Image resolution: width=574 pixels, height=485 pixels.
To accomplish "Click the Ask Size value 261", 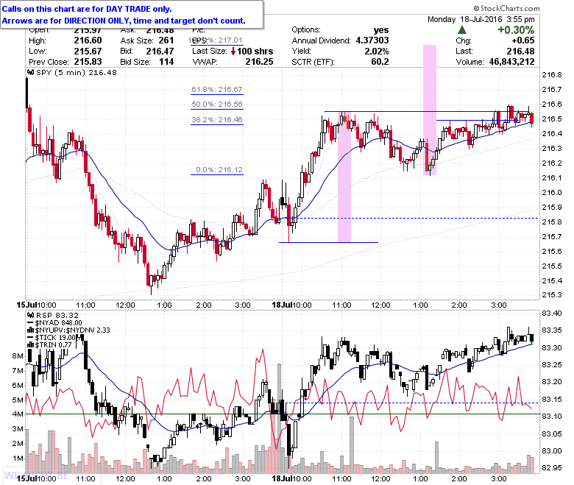I will coord(166,40).
